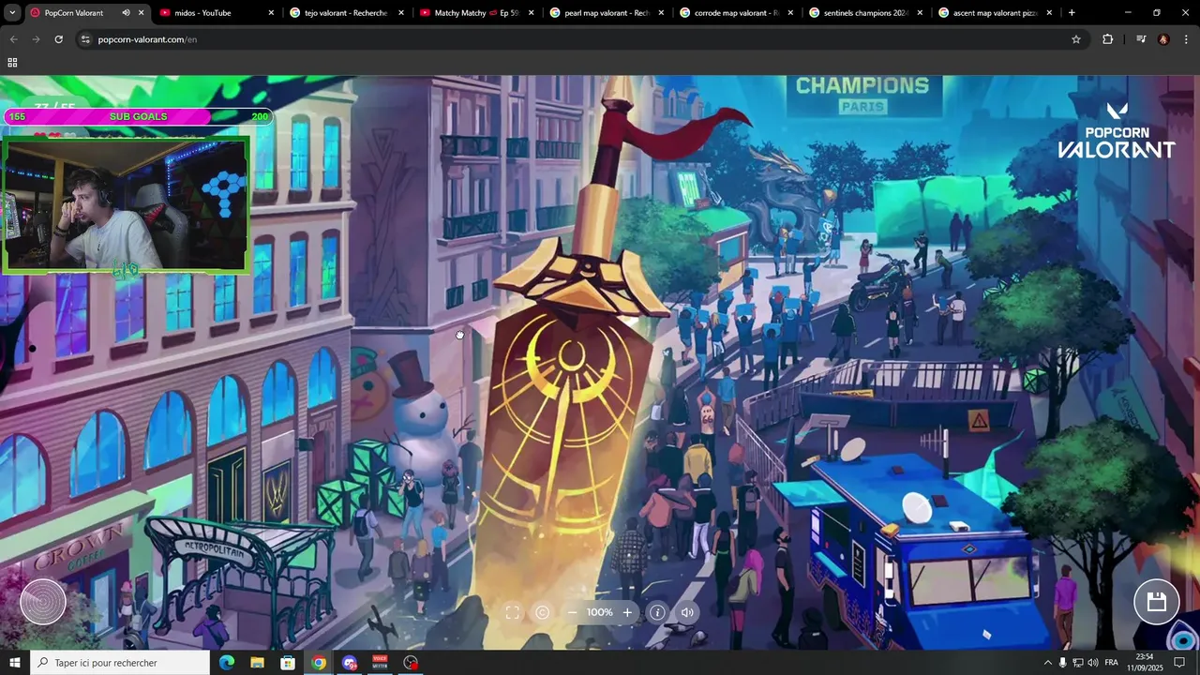Image resolution: width=1200 pixels, height=675 pixels.
Task: Show hidden system tray icons
Action: 1048,663
